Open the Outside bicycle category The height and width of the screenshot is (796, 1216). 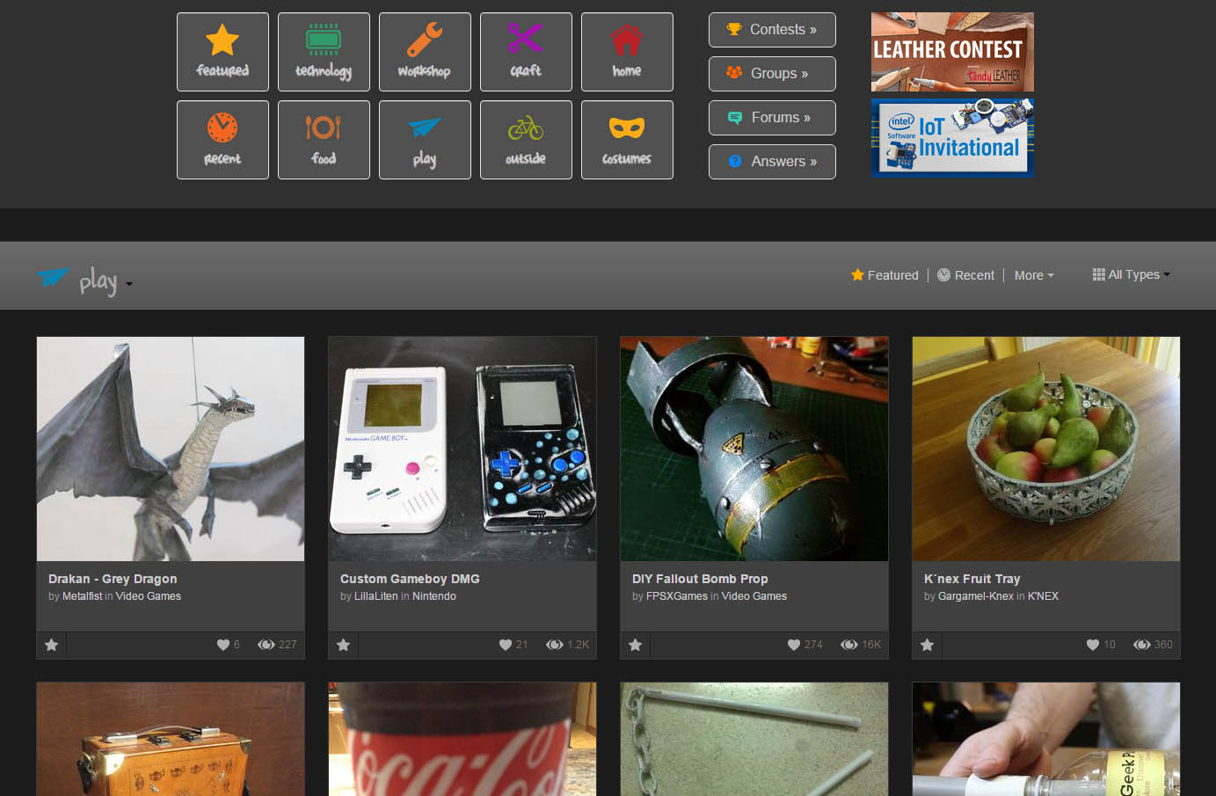[x=526, y=139]
